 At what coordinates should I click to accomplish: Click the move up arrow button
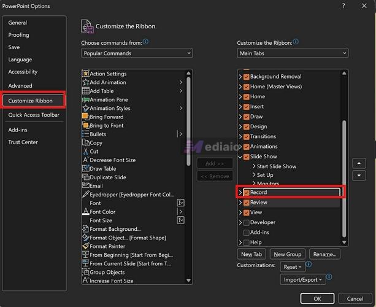pos(359,163)
